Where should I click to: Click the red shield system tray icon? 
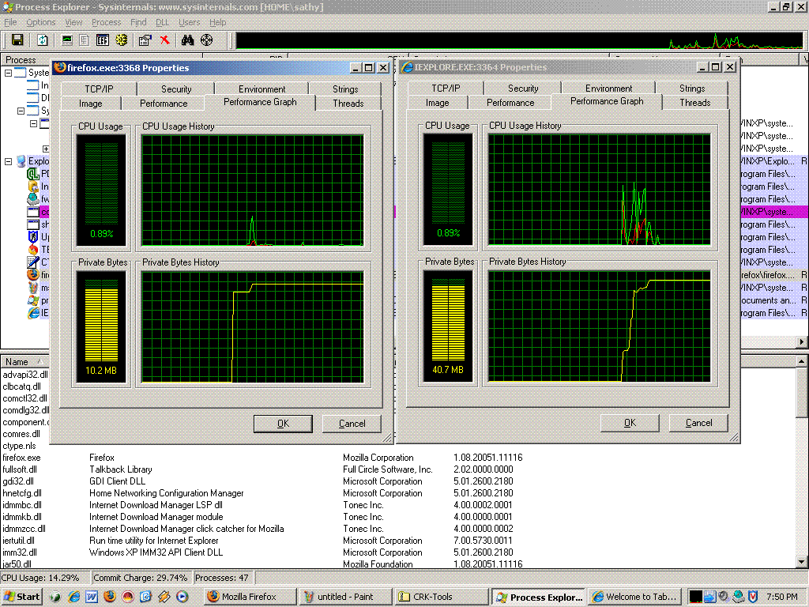tap(753, 597)
